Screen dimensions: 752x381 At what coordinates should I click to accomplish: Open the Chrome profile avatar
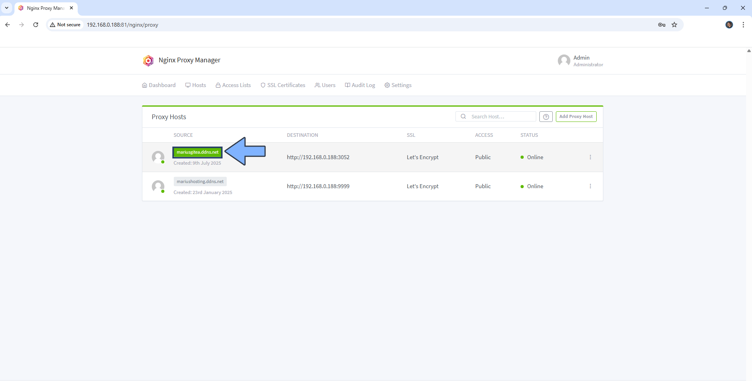coord(729,25)
